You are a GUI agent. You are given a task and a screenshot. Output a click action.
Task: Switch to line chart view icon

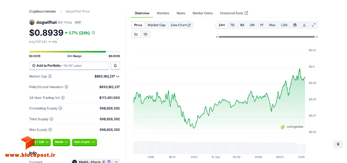[x=136, y=34]
